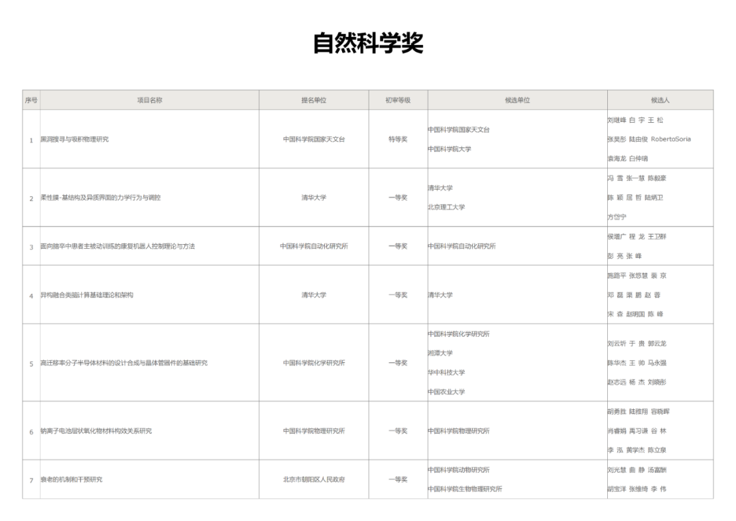736x521 pixels.
Task: Select 中国科学院自动化研究所 in the 提名单位 column
Action: pos(313,246)
